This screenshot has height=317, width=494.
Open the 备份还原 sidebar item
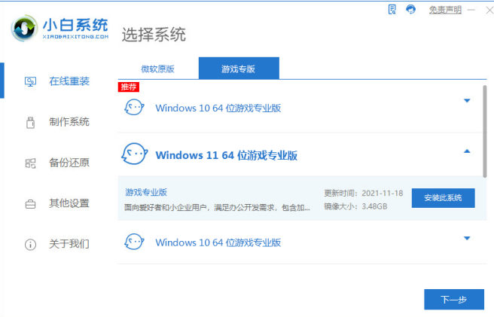(69, 163)
